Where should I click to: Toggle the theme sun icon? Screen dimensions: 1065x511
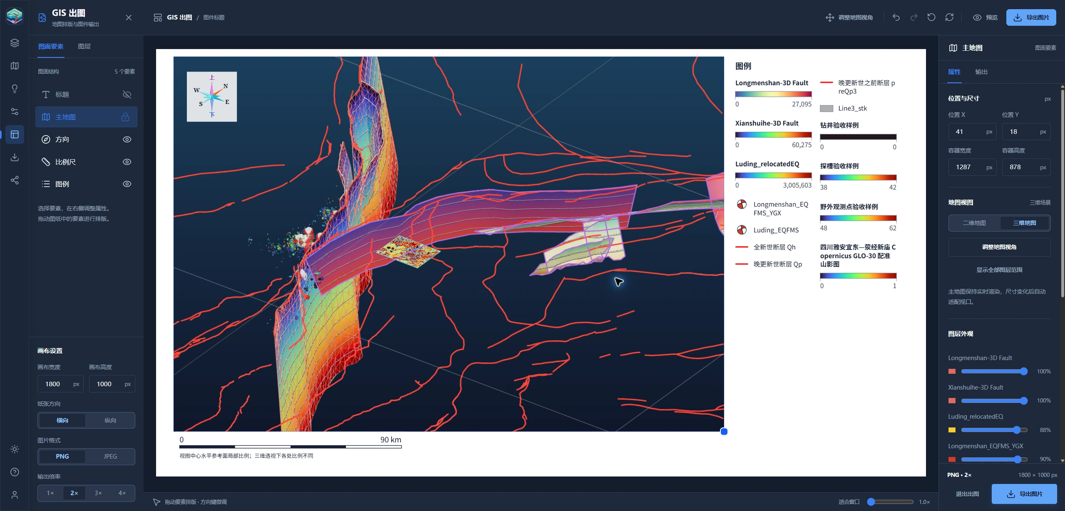pyautogui.click(x=15, y=449)
